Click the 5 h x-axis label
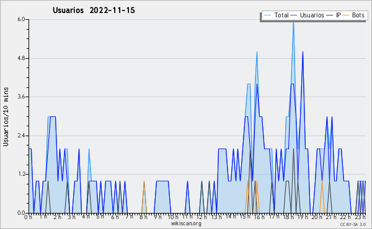This screenshot has width=372, height=229. point(100,217)
